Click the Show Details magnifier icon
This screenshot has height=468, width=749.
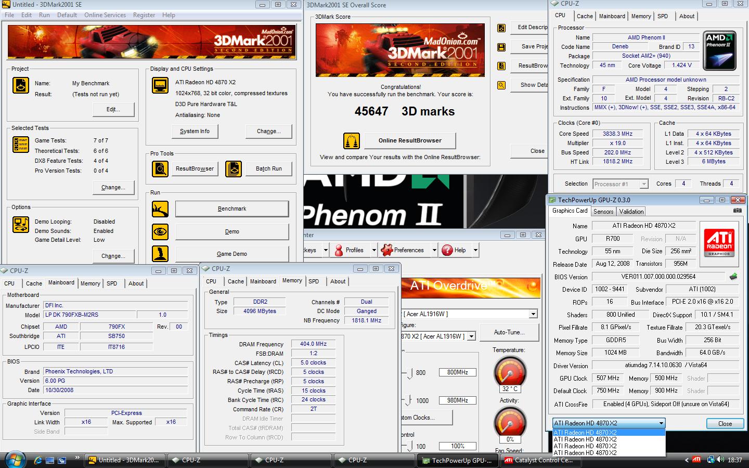(501, 85)
